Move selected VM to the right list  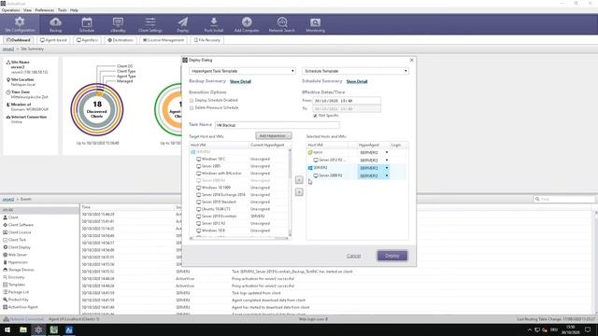[x=299, y=180]
